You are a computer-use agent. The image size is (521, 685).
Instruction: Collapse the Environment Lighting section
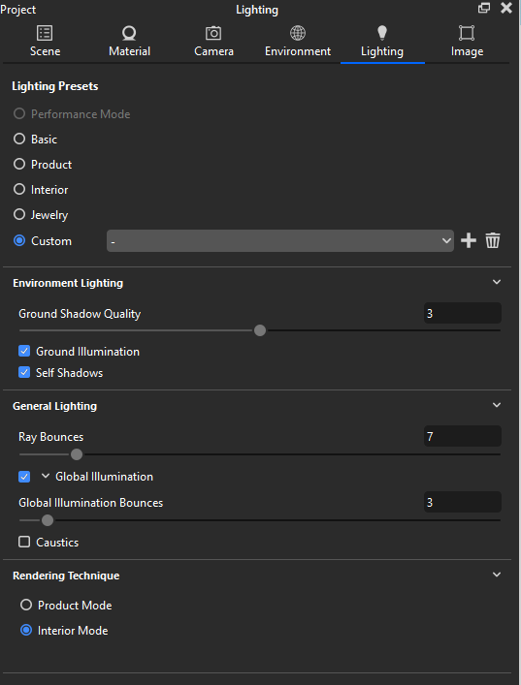(497, 282)
